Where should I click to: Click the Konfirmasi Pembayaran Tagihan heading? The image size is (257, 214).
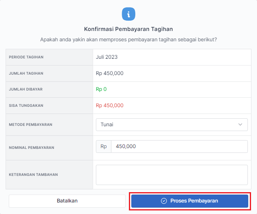point(128,29)
